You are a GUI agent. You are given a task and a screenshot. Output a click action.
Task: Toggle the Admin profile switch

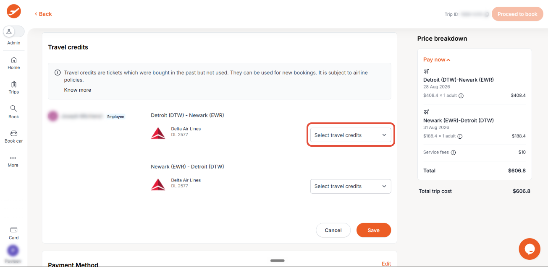(x=14, y=31)
